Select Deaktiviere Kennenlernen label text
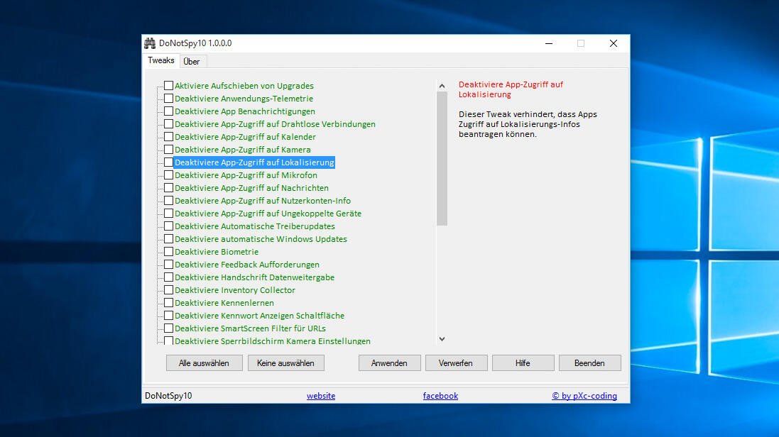 (x=224, y=303)
